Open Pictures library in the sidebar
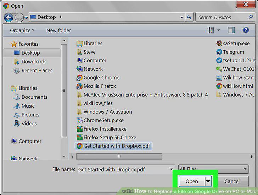The height and width of the screenshot is (195, 258). coord(26,115)
